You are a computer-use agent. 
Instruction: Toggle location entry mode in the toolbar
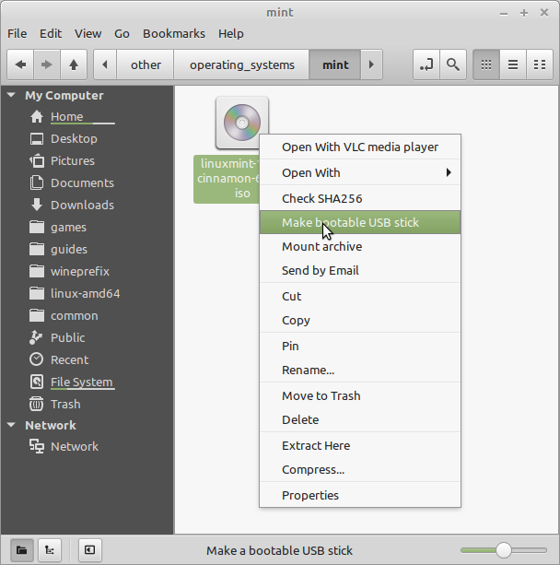pyautogui.click(x=426, y=65)
